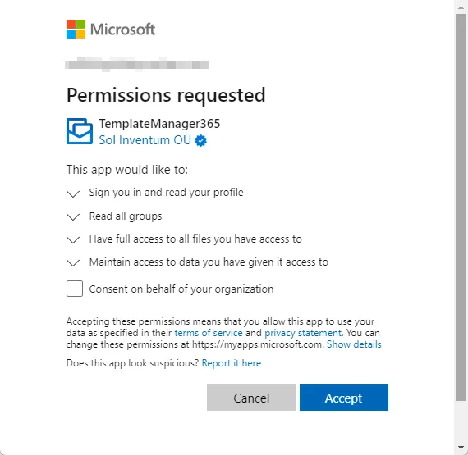
Task: Click the TemplateManager365 app icon
Action: (80, 131)
